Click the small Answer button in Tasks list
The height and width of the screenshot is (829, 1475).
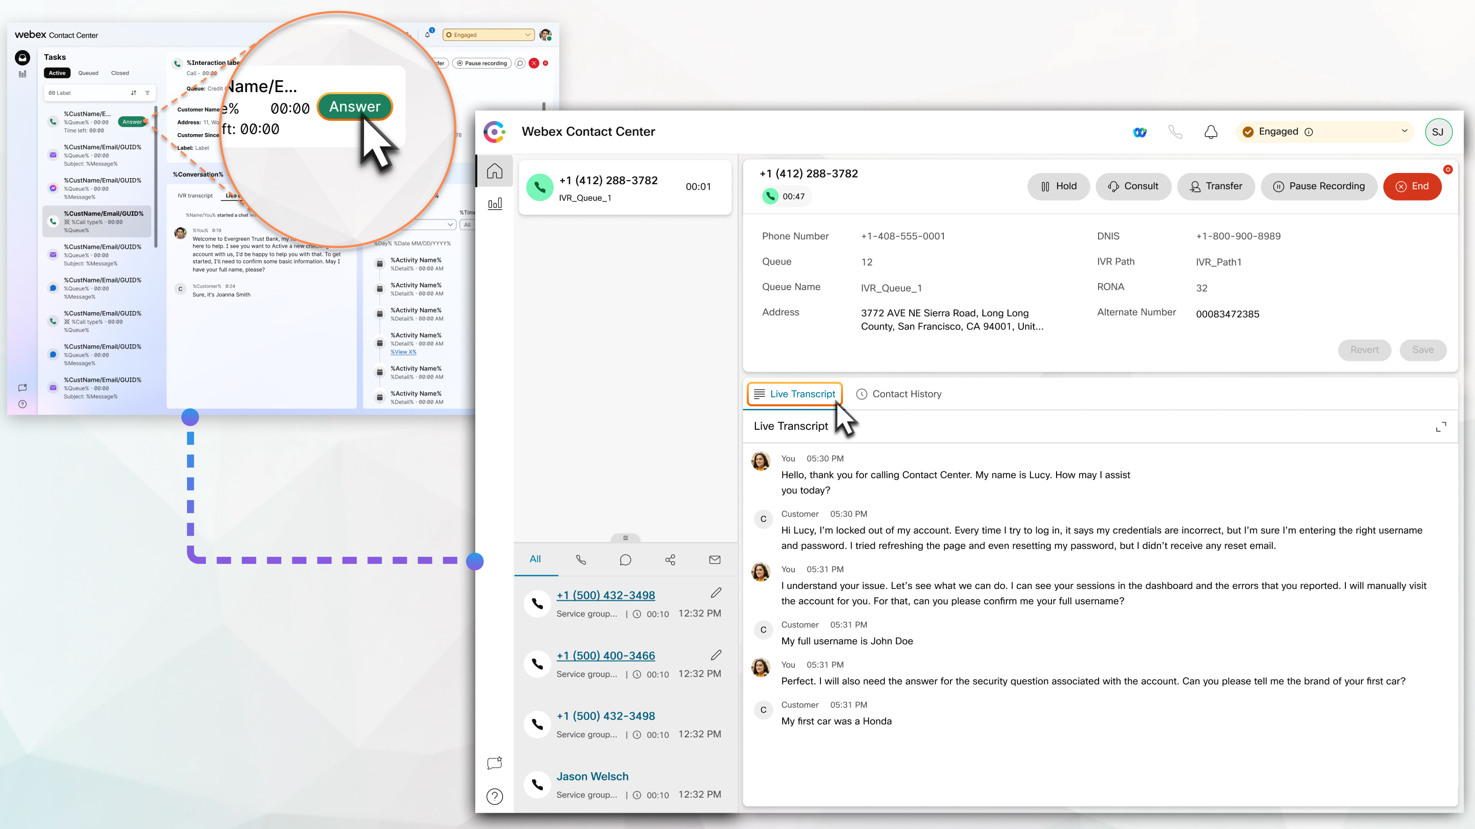click(132, 122)
